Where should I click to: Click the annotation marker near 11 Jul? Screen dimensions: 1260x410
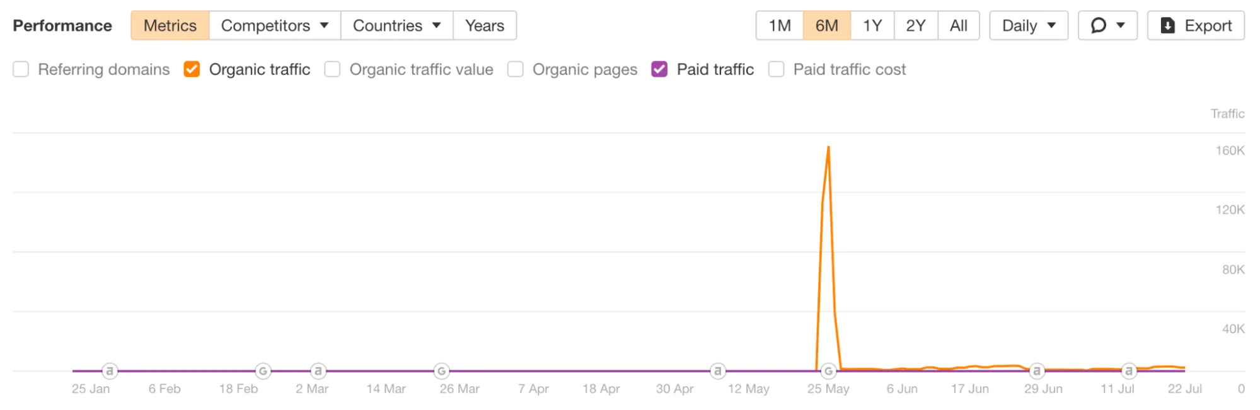click(1129, 371)
